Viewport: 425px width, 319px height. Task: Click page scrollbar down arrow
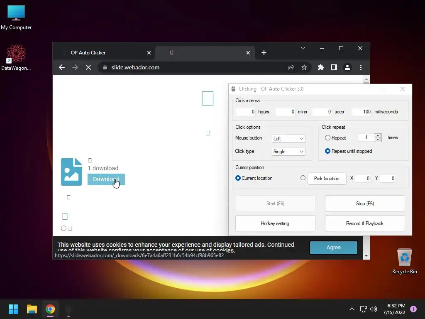tap(366, 256)
